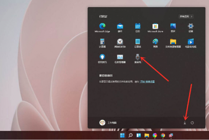Launch the 计算器 Calculator app
The height and width of the screenshot is (140, 209).
point(102,43)
